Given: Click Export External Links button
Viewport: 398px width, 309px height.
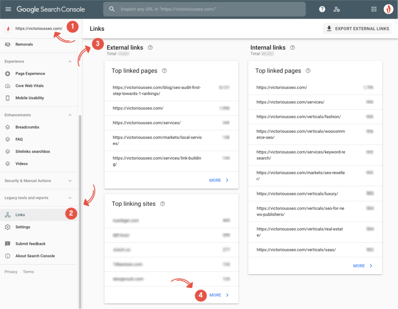Looking at the screenshot, I should coord(357,28).
